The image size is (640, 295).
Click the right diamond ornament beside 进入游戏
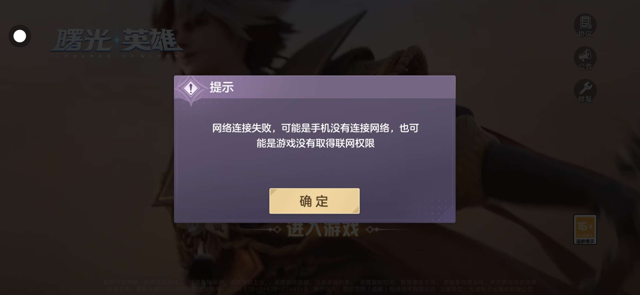coord(372,229)
